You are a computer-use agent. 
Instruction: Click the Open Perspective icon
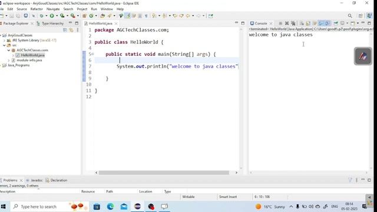[360, 16]
